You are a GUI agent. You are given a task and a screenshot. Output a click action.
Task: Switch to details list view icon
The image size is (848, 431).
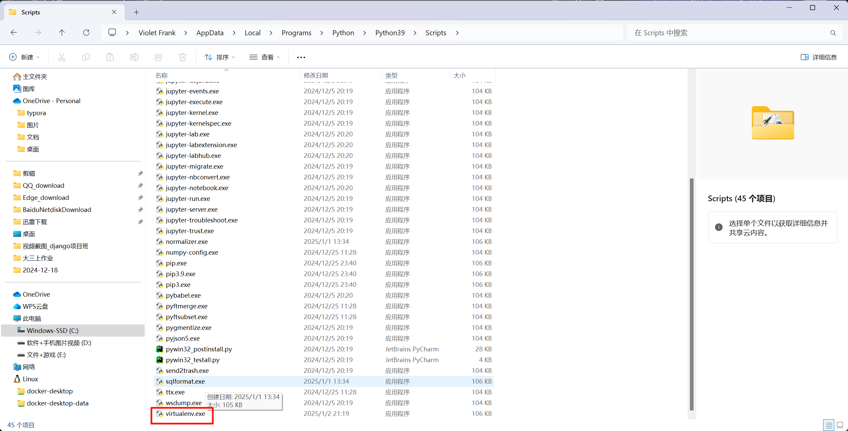pyautogui.click(x=829, y=425)
